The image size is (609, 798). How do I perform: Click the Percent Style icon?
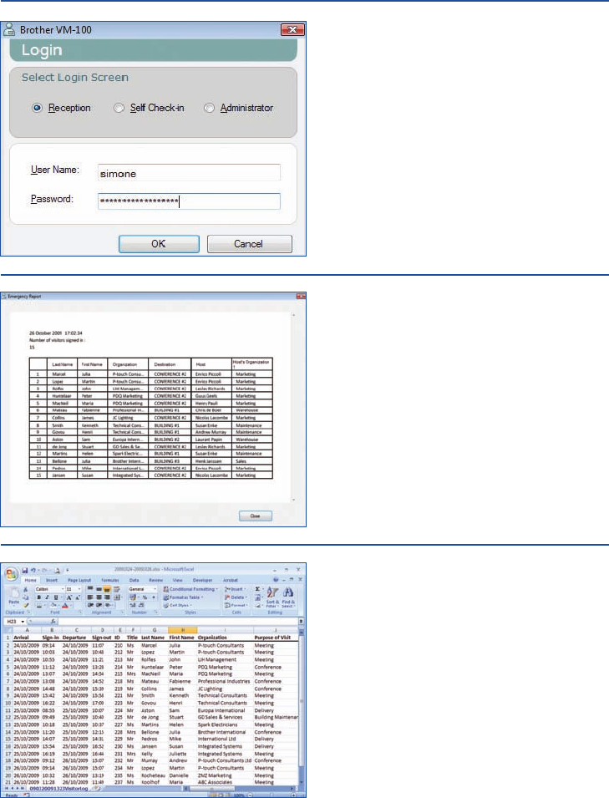pyautogui.click(x=145, y=597)
